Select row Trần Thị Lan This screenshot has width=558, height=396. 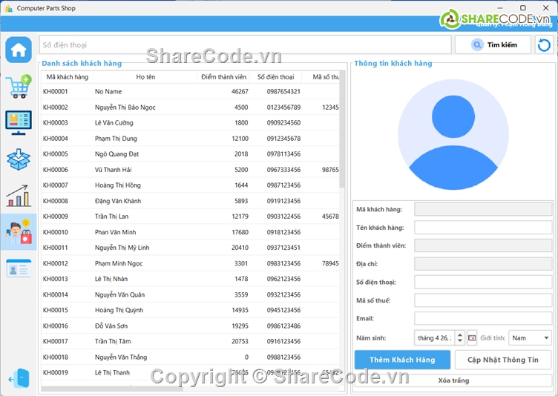[x=191, y=217]
